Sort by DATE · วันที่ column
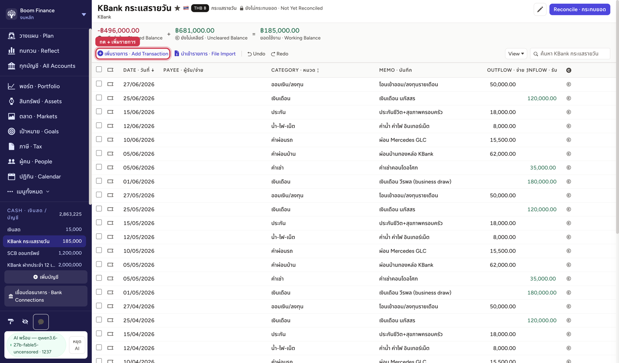Screen dimensions: 619x363 [139, 70]
